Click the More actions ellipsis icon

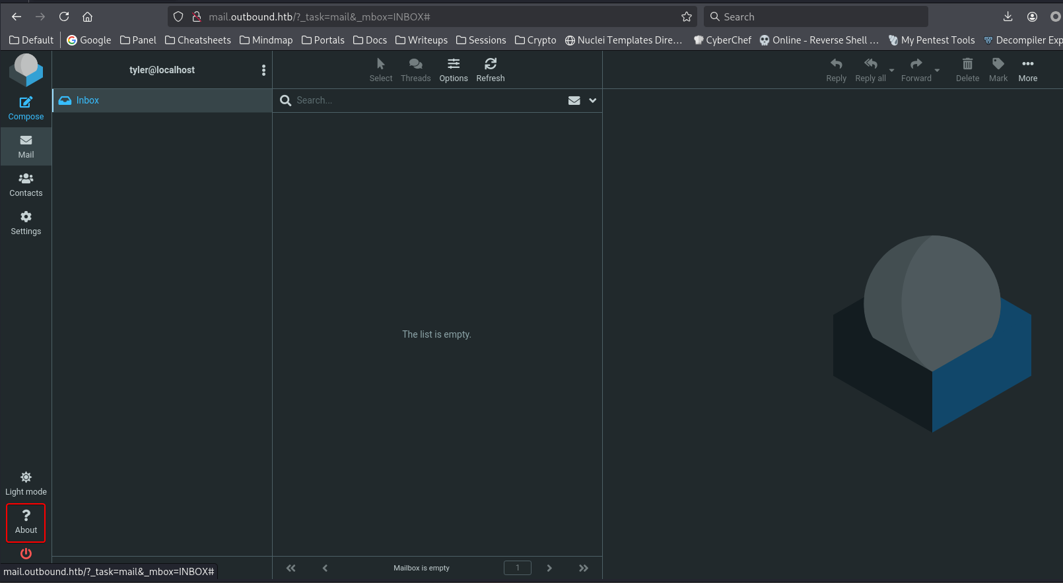pos(1027,70)
